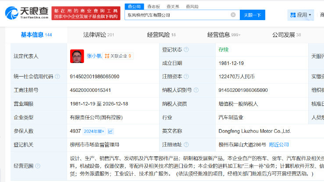324x182 pixels.
Task: Select the address 柳州市屏山大道286号
Action: (x=242, y=145)
